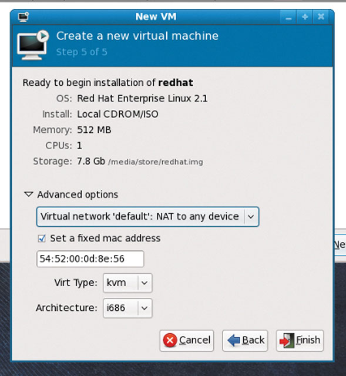Viewport: 346px width, 376px height.
Task: Close the New VM window
Action: [x=321, y=17]
